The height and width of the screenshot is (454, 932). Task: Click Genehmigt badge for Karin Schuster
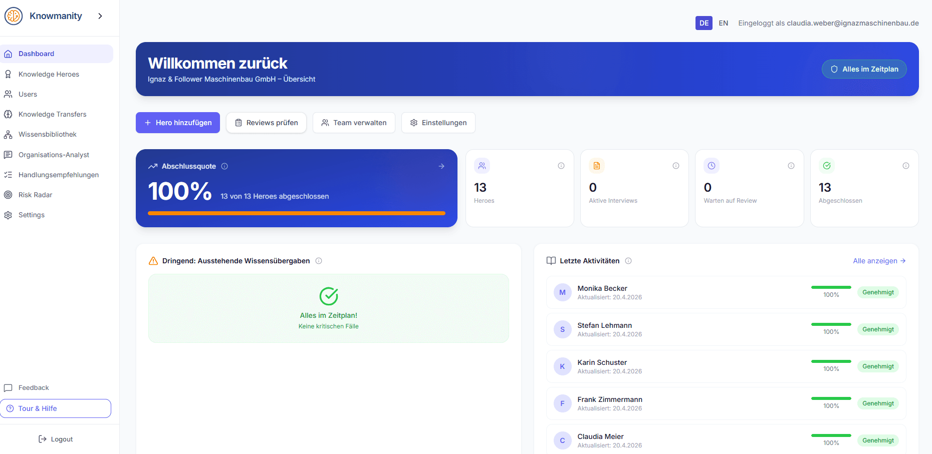(878, 366)
